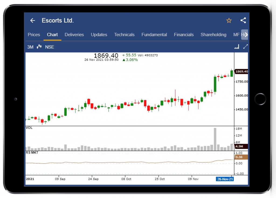
Task: Go back using the left arrow icon
Action: coord(33,20)
